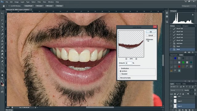Viewport: 197px width, 111px height.
Task: Zoom in Add Noise preview
Action: click(x=136, y=59)
